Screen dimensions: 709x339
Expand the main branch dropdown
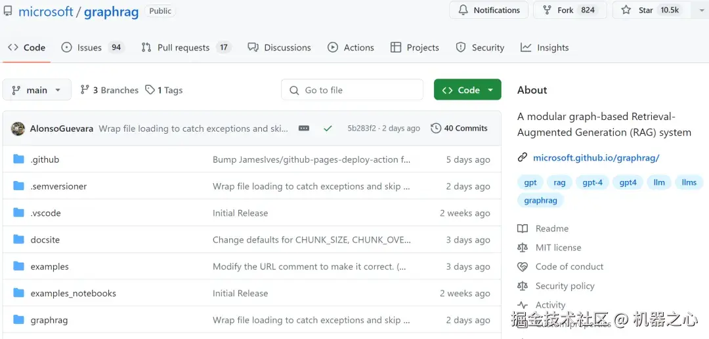tap(37, 90)
